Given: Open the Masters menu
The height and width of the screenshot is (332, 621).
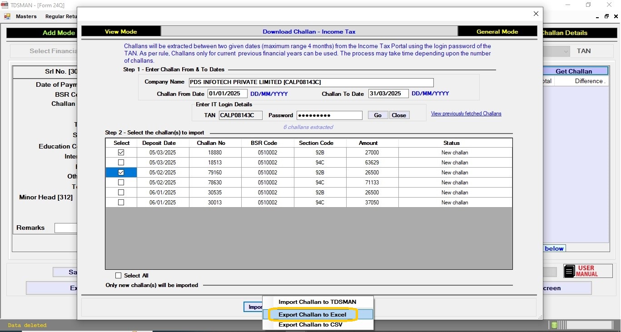Looking at the screenshot, I should [x=26, y=16].
